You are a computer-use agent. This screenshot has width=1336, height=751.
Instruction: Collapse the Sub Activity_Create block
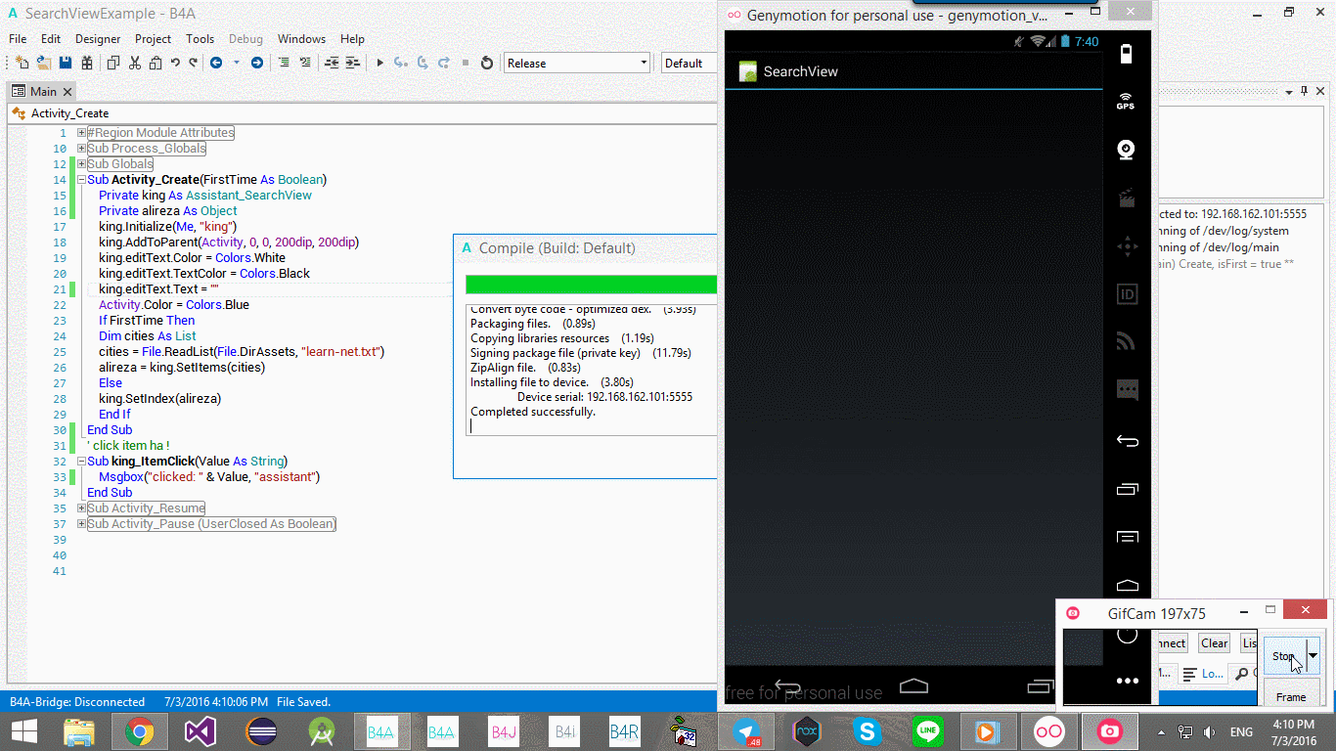[x=82, y=180]
